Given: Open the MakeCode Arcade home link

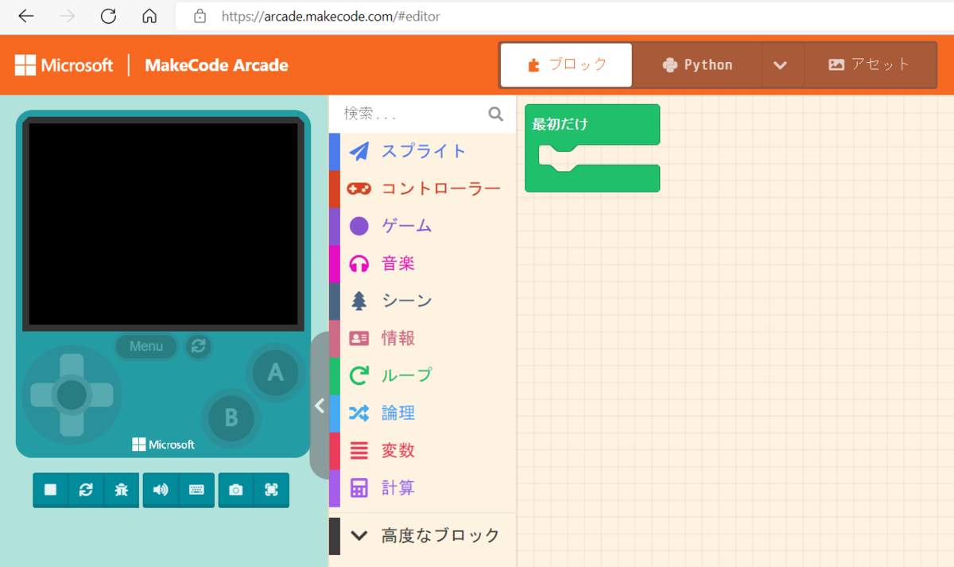Looking at the screenshot, I should 216,65.
